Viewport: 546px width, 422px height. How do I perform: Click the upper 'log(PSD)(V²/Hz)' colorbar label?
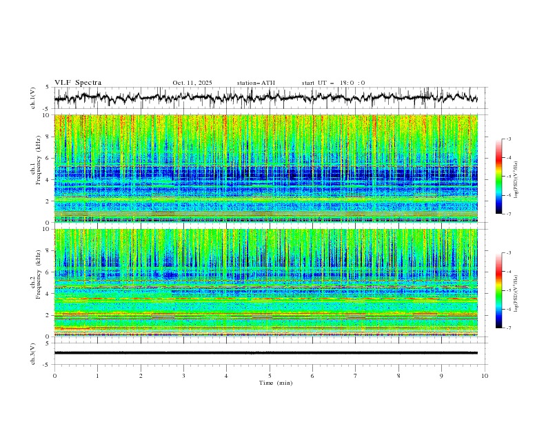click(x=516, y=180)
